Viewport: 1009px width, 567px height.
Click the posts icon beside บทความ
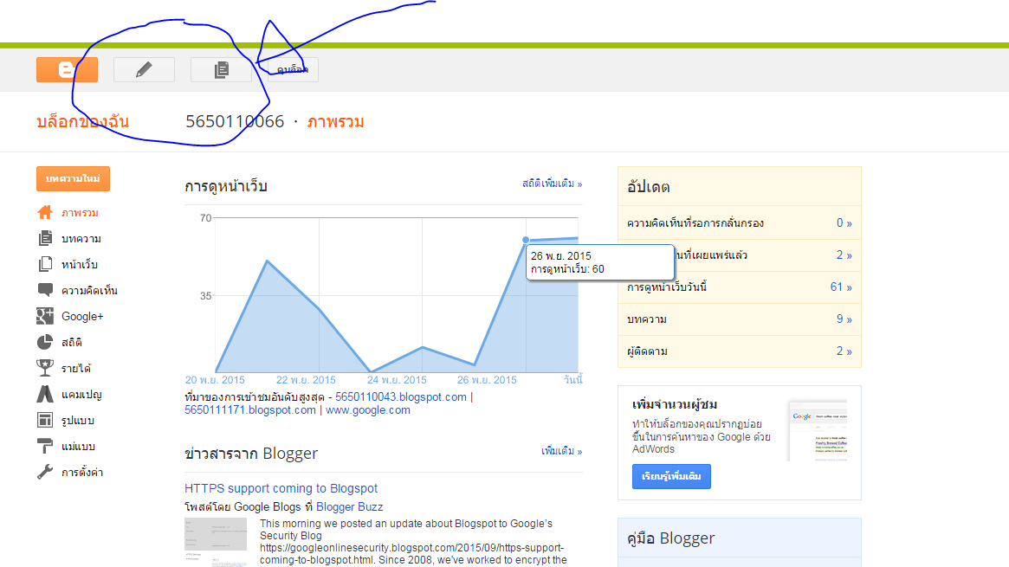[x=45, y=239]
